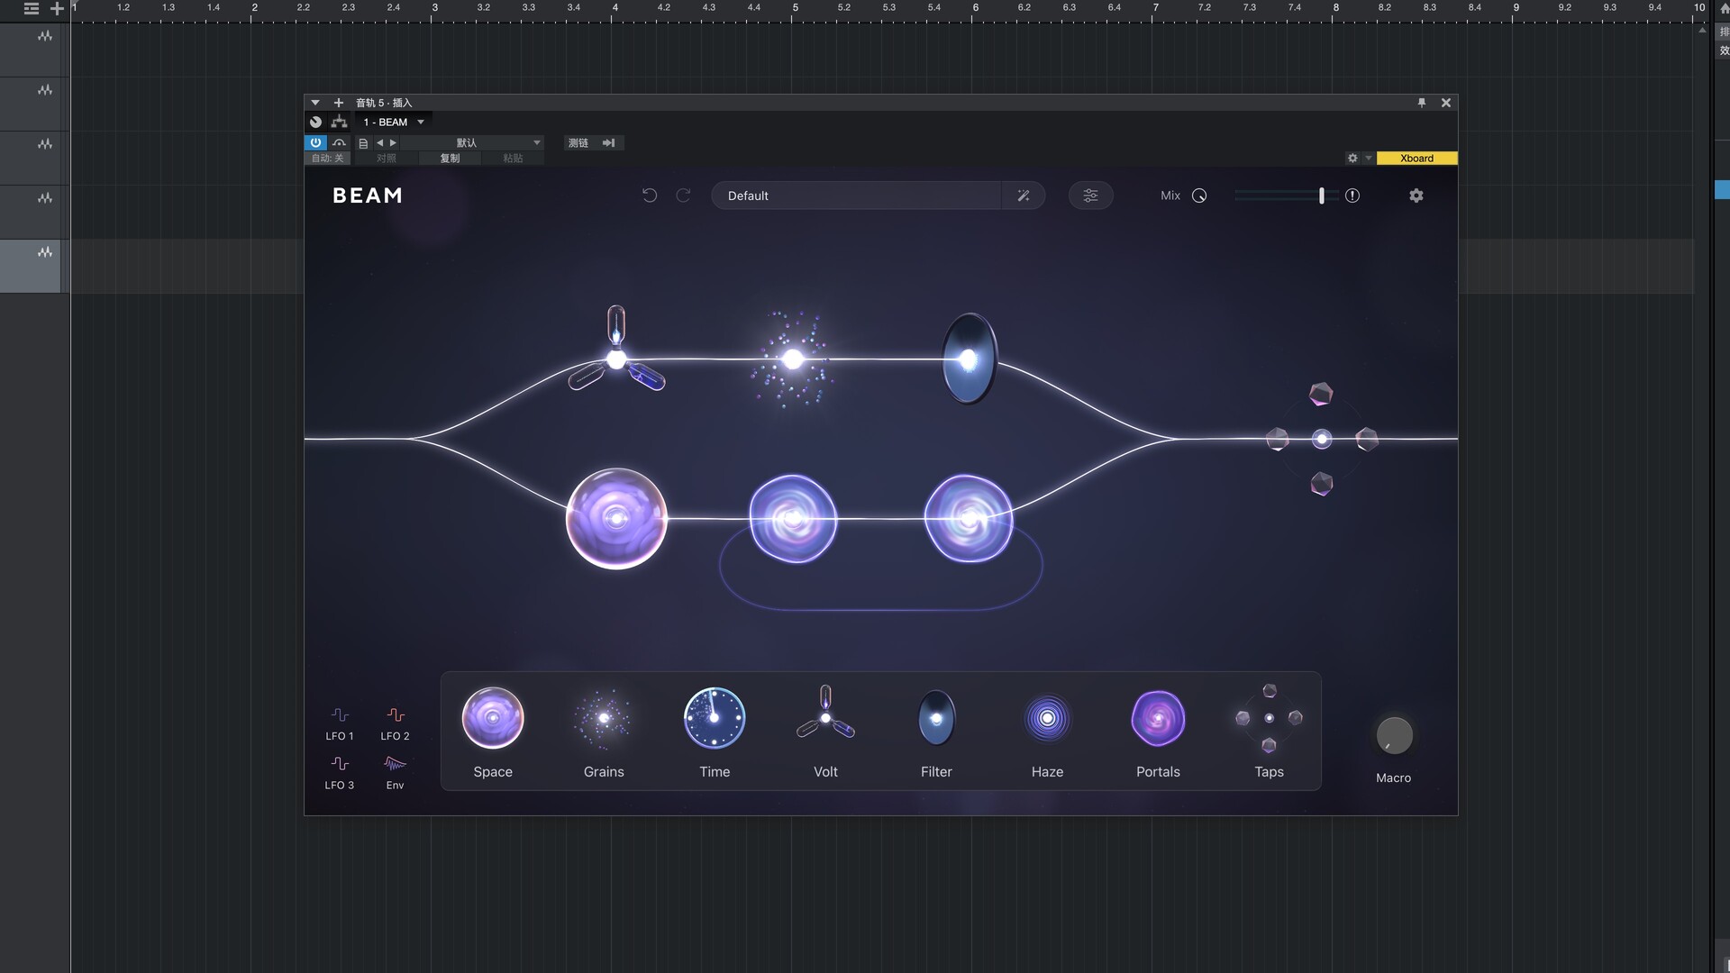Select the Grains effect module icon

[x=604, y=718]
